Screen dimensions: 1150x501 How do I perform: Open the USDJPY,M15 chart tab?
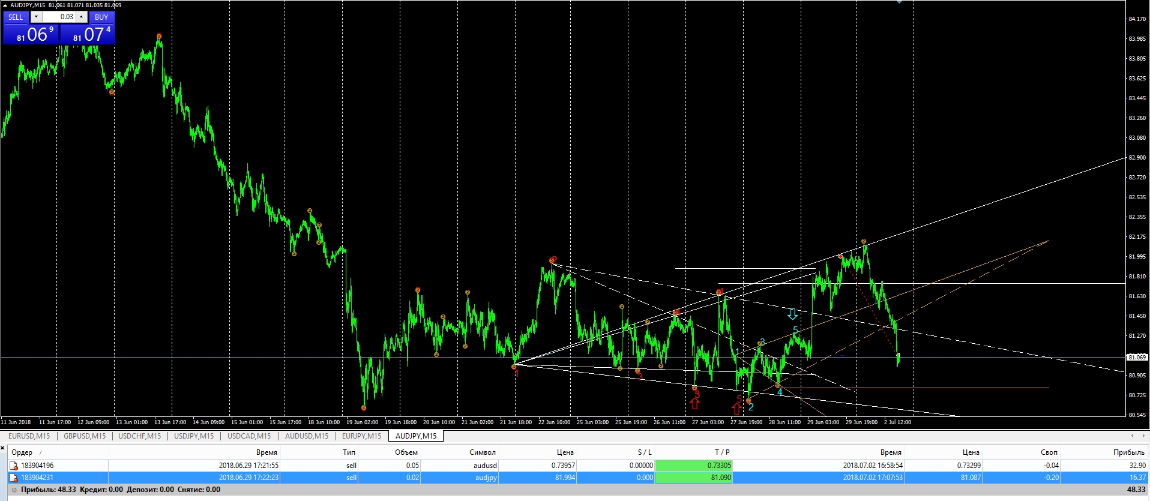point(194,436)
